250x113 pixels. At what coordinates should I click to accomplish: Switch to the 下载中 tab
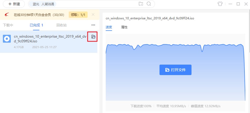pos(8,25)
